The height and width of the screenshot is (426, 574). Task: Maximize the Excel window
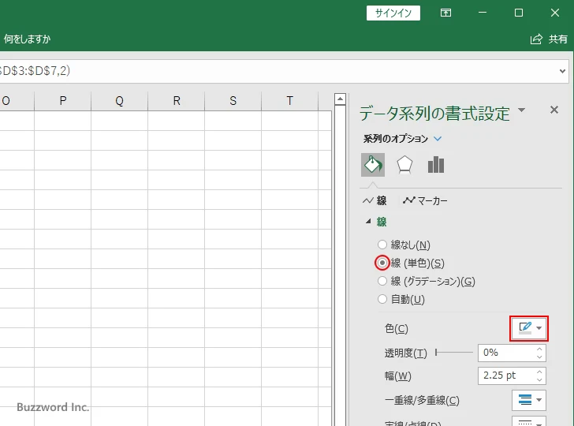pos(519,13)
